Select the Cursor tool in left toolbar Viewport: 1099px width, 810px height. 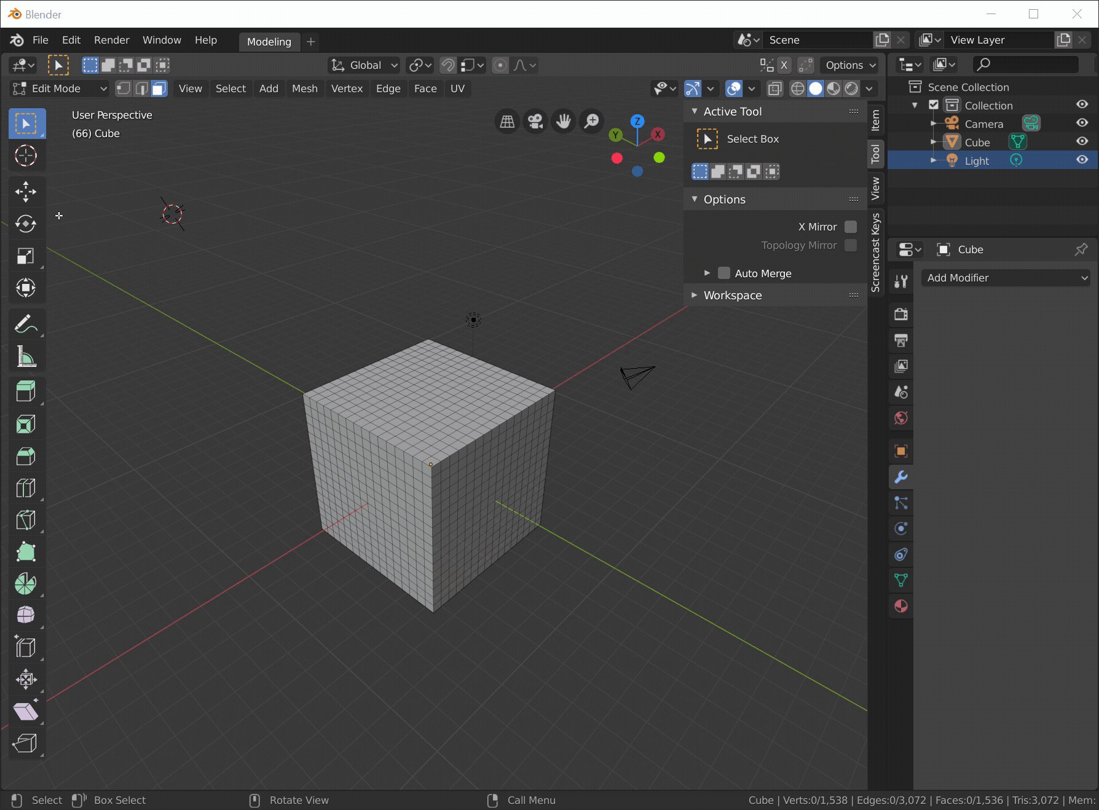point(26,156)
